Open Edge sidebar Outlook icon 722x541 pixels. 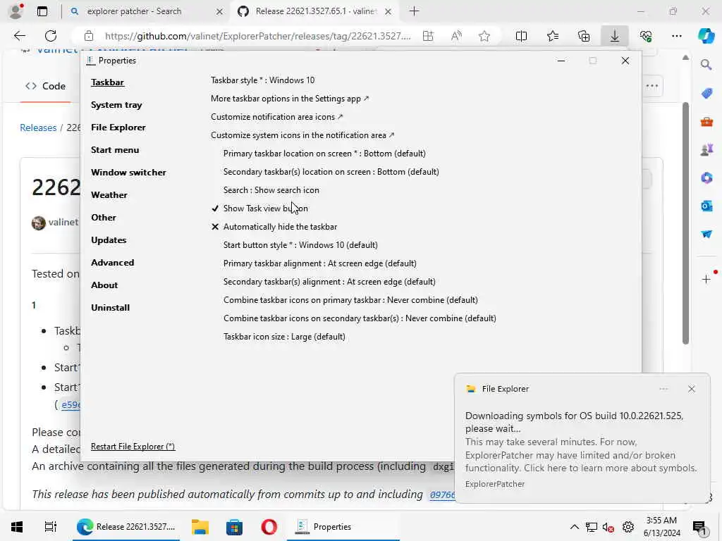click(706, 206)
